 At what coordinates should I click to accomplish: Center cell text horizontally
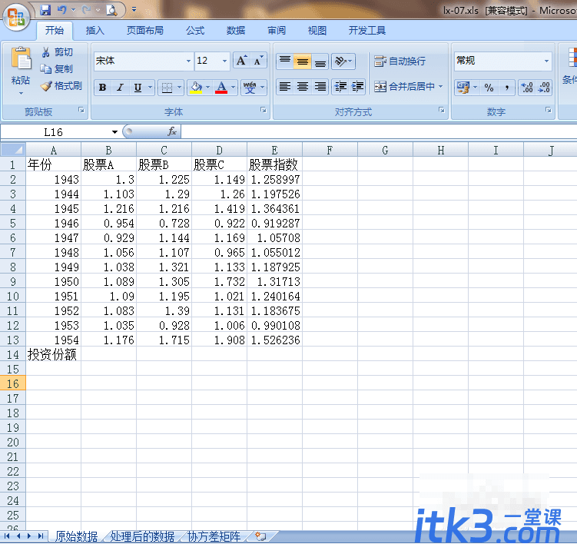point(303,87)
